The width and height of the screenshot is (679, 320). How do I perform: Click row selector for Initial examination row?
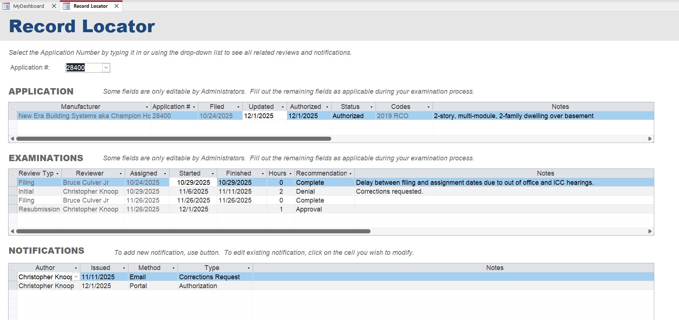[13, 191]
